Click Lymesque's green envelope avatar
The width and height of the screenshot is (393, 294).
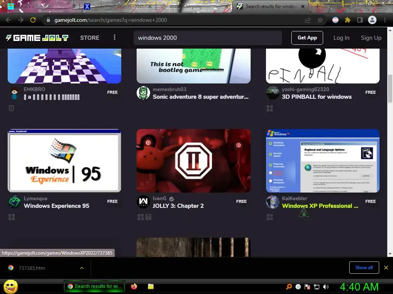tap(14, 202)
